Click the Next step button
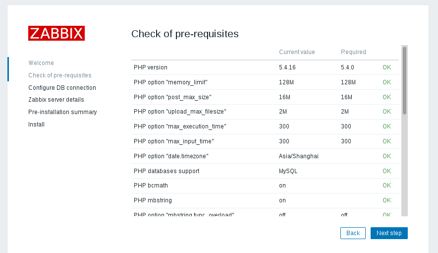 click(x=389, y=233)
